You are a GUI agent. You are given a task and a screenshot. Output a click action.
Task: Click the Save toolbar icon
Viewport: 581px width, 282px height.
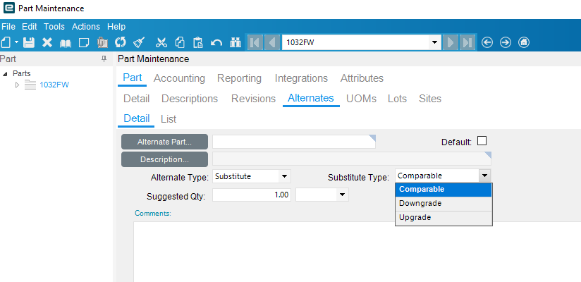click(x=29, y=42)
